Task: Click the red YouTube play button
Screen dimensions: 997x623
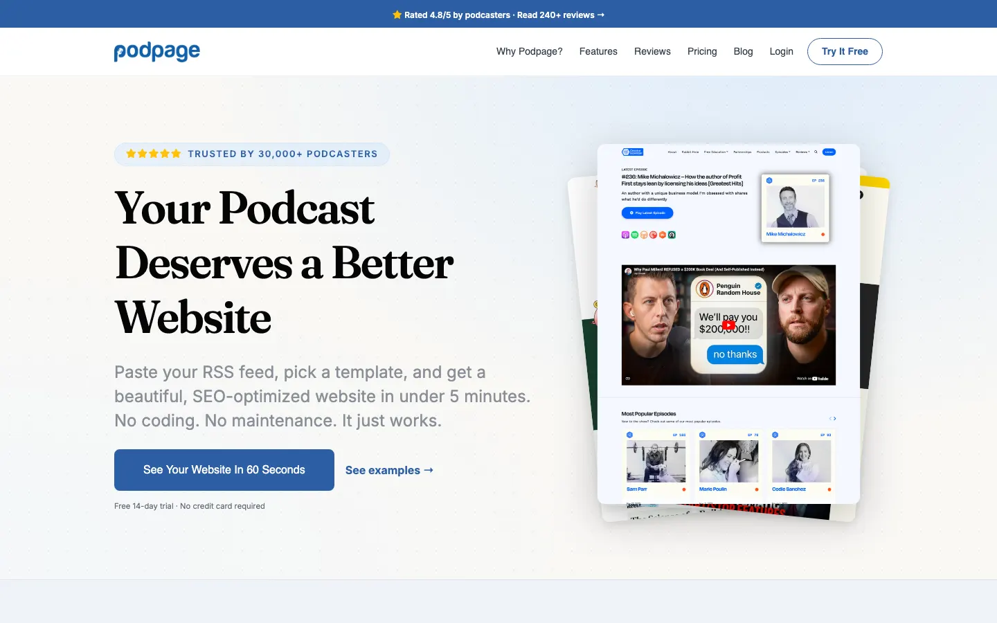Action: 728,325
